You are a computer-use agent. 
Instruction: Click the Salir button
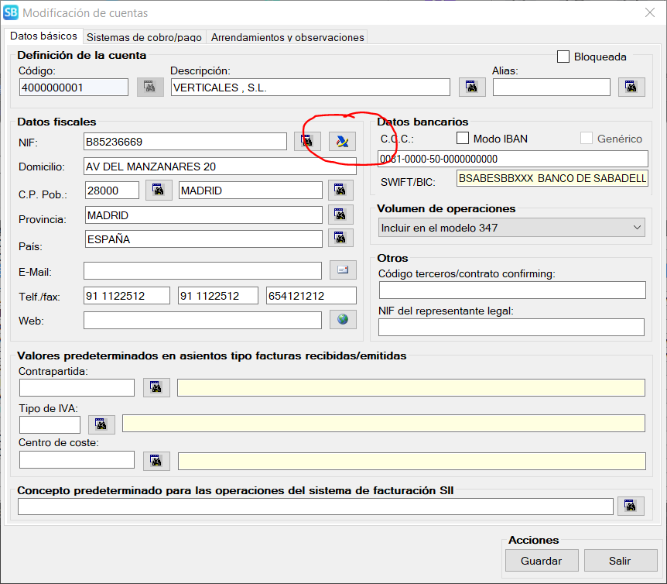[x=620, y=561]
